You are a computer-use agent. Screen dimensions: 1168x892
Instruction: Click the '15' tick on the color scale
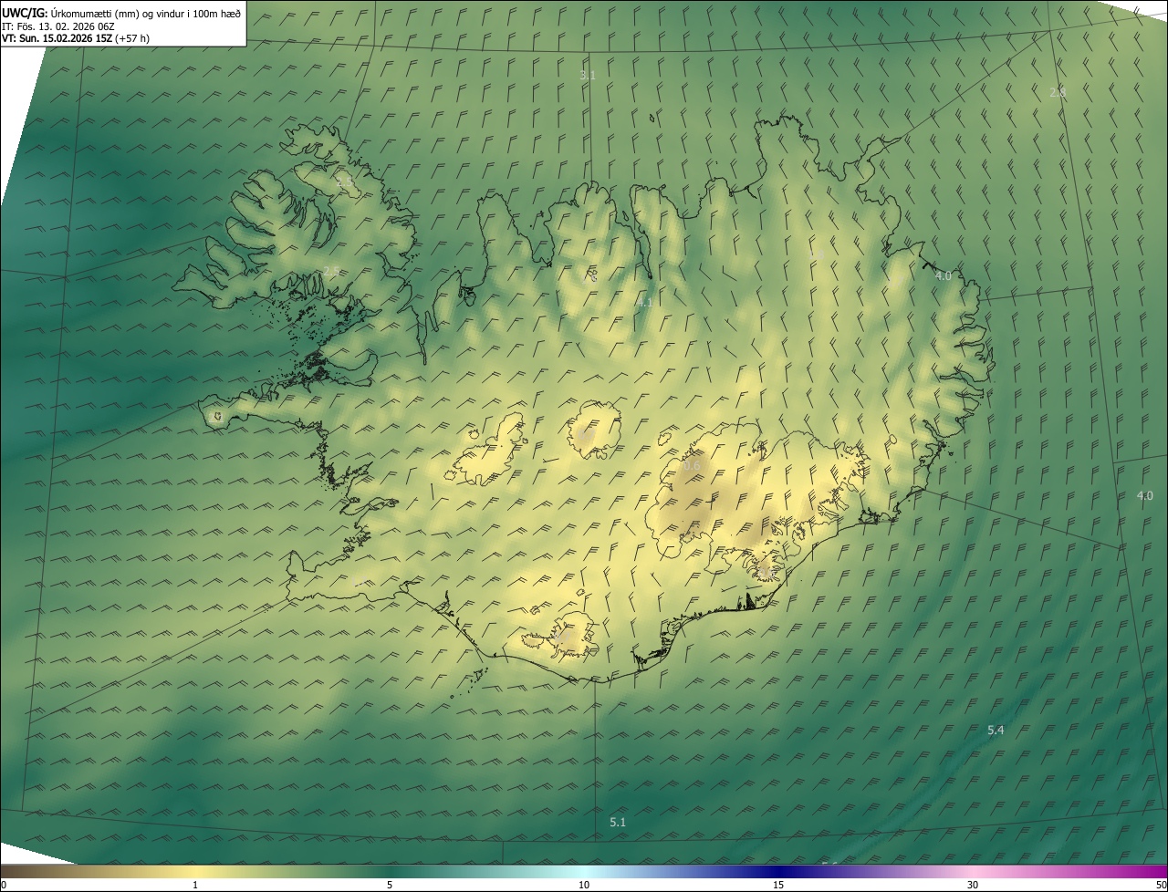point(778,885)
